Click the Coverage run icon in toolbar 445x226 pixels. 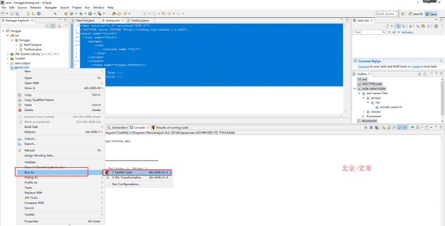tap(99, 13)
